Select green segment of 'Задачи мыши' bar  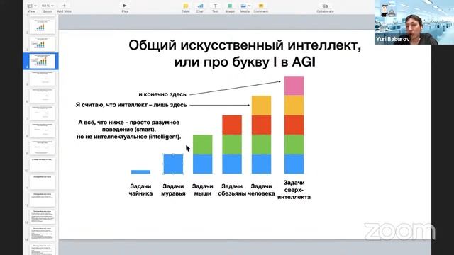[202, 144]
